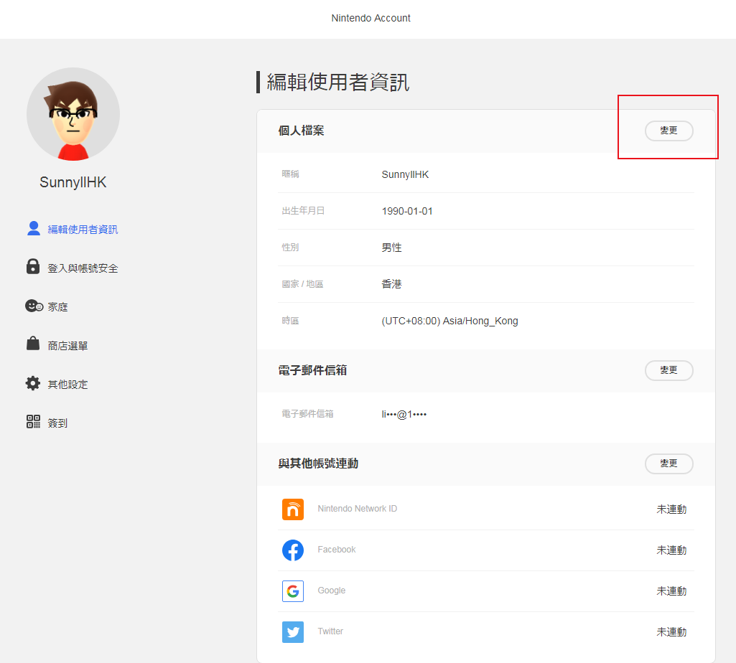
Task: Click 未連動 status in Twitter row
Action: 671,632
